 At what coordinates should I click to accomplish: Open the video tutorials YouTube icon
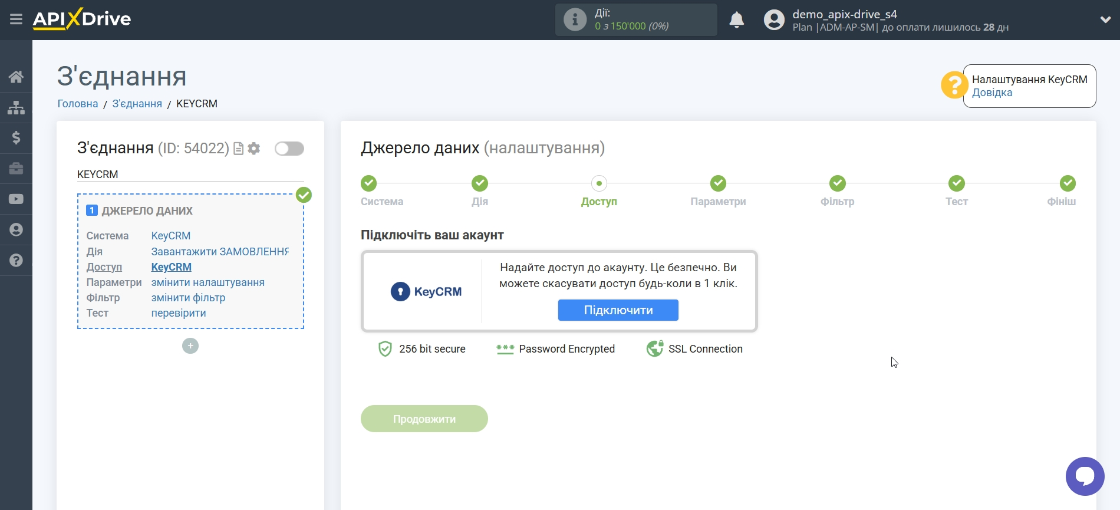point(16,199)
